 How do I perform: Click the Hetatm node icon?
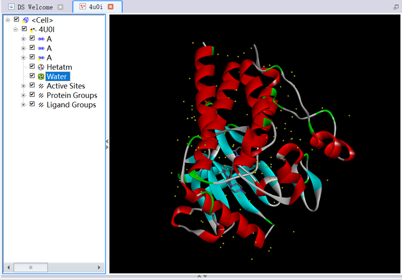[x=41, y=67]
